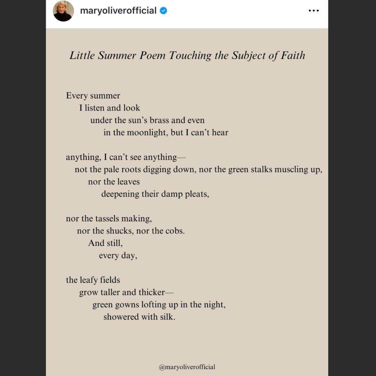Tap the final line "showered with silk."

(x=139, y=317)
